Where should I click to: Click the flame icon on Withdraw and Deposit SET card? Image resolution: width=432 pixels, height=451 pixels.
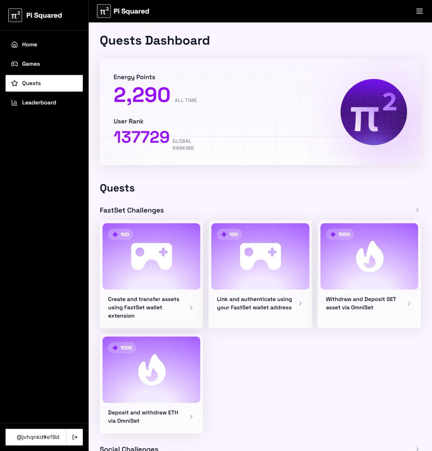click(369, 256)
